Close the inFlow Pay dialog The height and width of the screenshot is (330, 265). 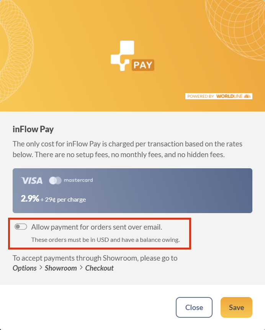point(194,307)
